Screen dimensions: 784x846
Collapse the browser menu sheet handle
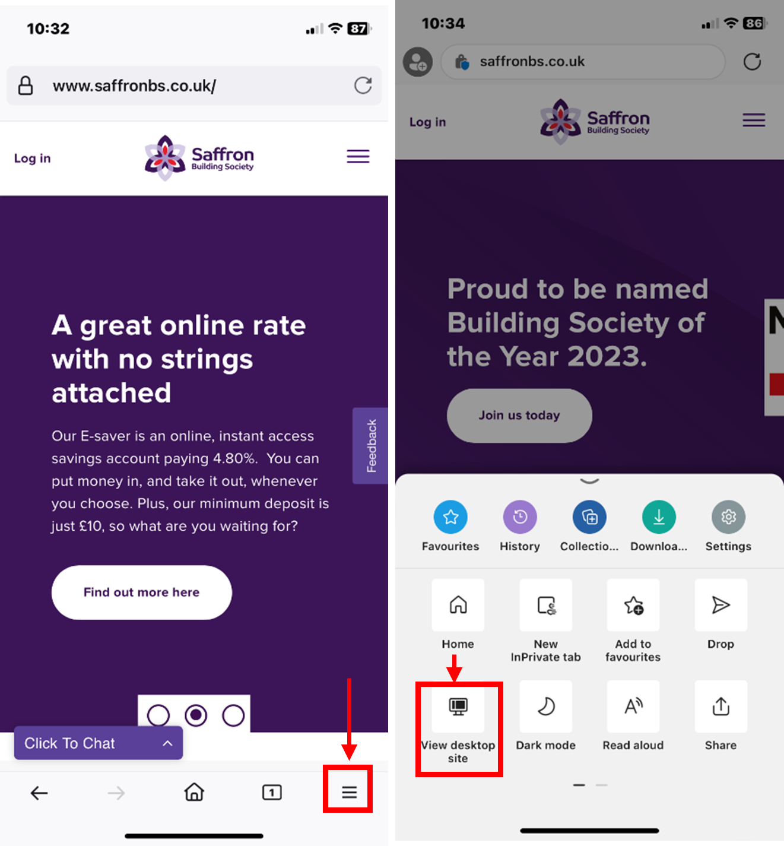[x=589, y=481]
